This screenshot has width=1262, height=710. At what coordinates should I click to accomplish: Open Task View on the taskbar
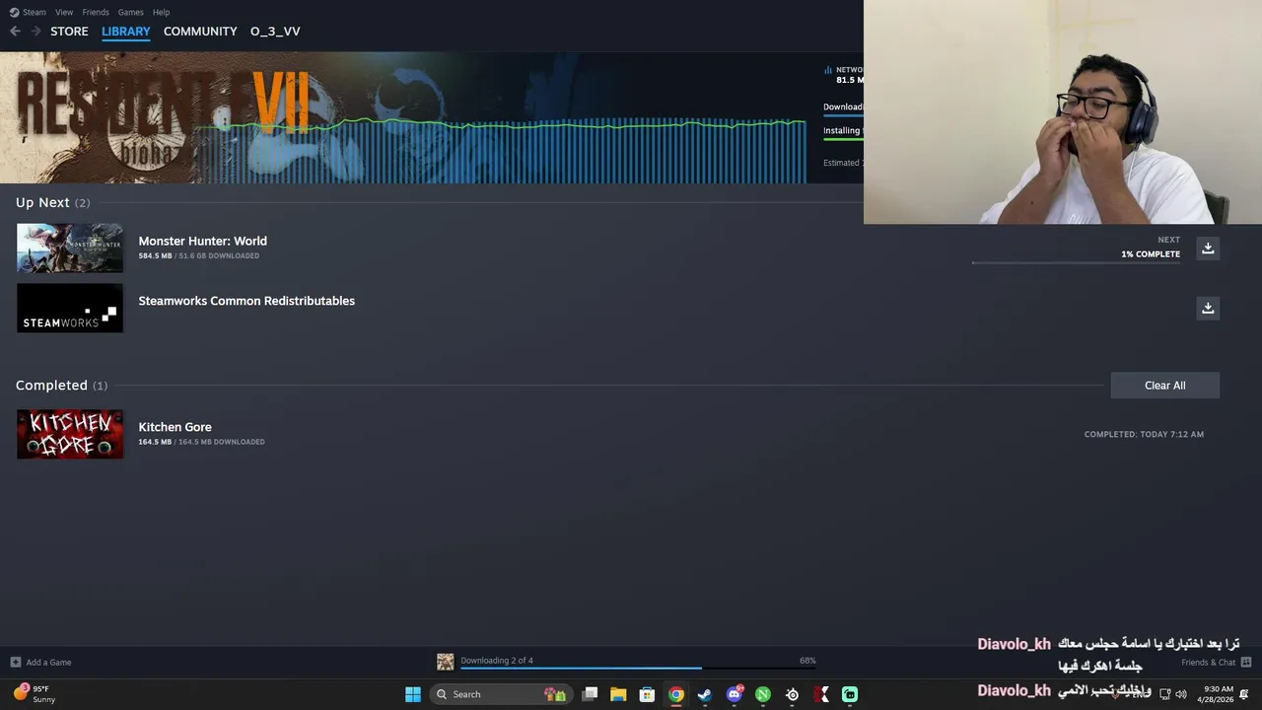tap(590, 694)
